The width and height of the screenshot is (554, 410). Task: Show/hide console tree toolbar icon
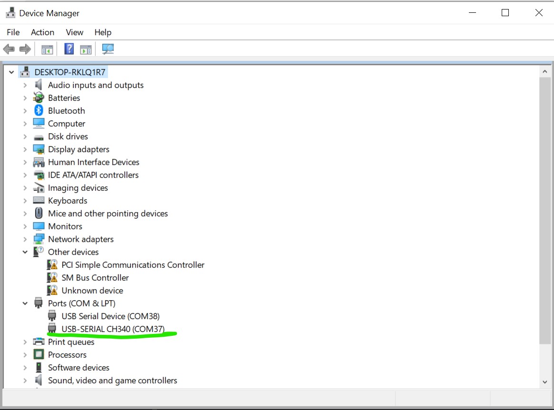[47, 49]
